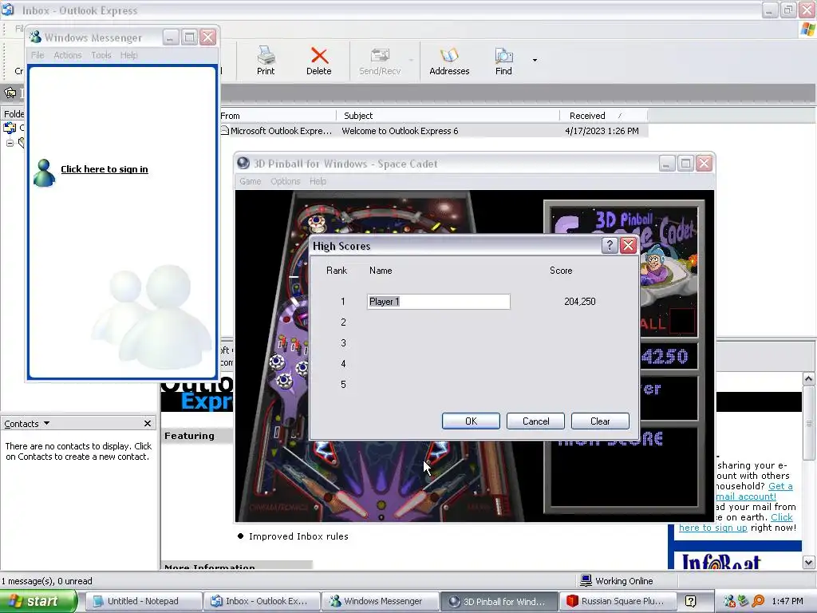
Task: Click Cancel in High Scores dialog
Action: [x=535, y=421]
